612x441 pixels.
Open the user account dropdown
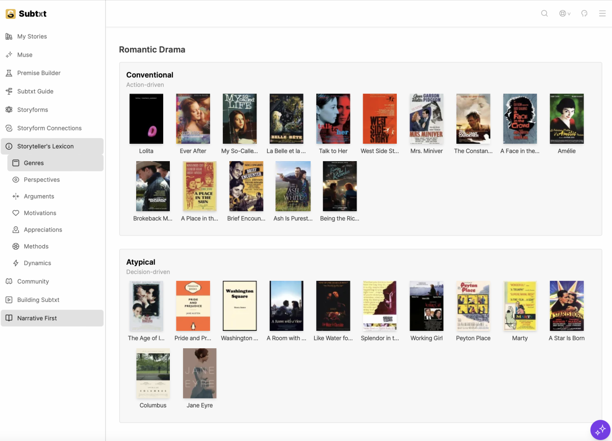click(x=565, y=13)
